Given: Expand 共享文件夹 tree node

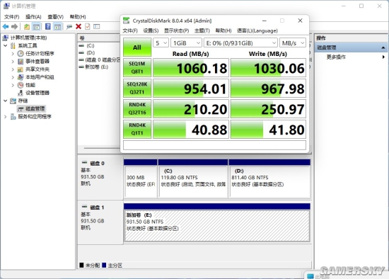Looking at the screenshot, I should pos(13,69).
